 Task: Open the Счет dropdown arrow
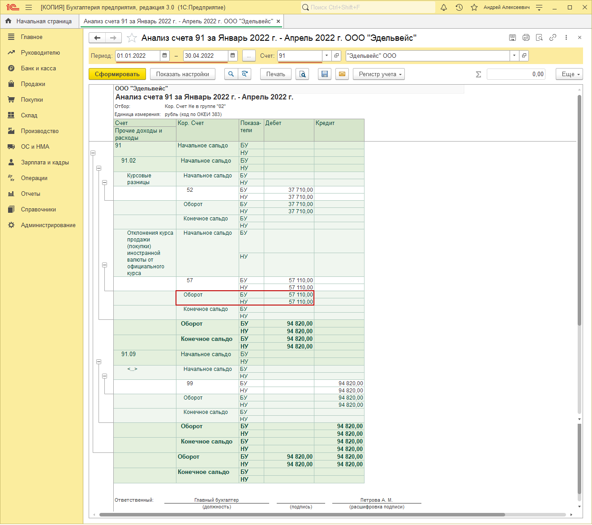click(326, 56)
